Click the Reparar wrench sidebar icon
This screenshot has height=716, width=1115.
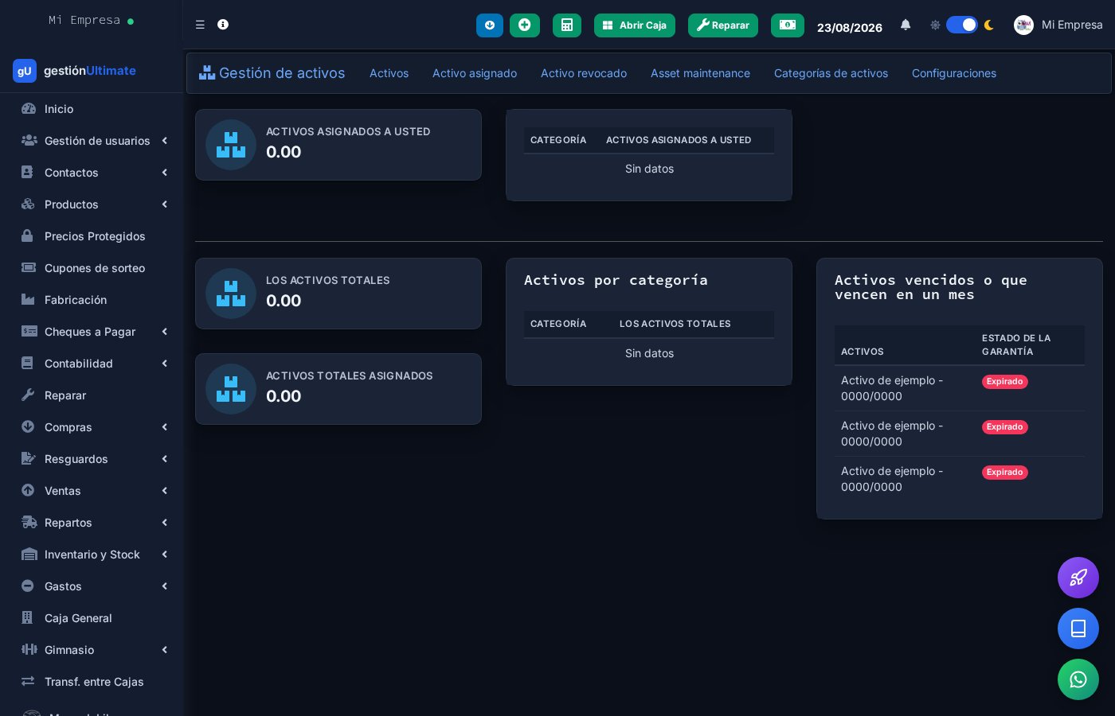(x=28, y=395)
